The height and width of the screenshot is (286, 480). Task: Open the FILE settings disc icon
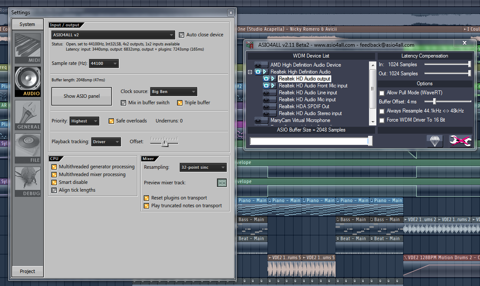click(28, 148)
